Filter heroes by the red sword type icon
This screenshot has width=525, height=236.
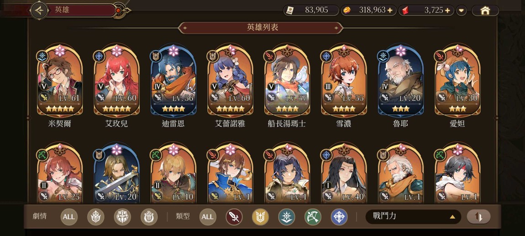point(234,217)
